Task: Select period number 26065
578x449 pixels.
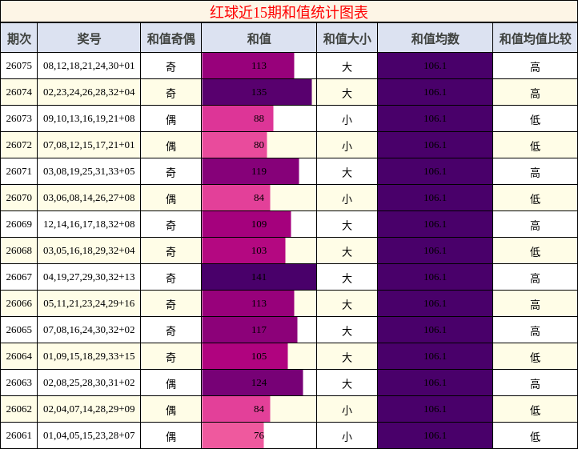Action: pyautogui.click(x=18, y=330)
